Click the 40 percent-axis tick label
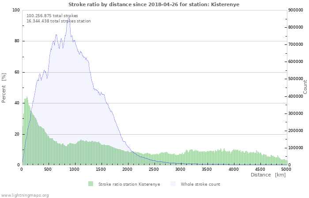This screenshot has width=309, height=198. [x=17, y=103]
